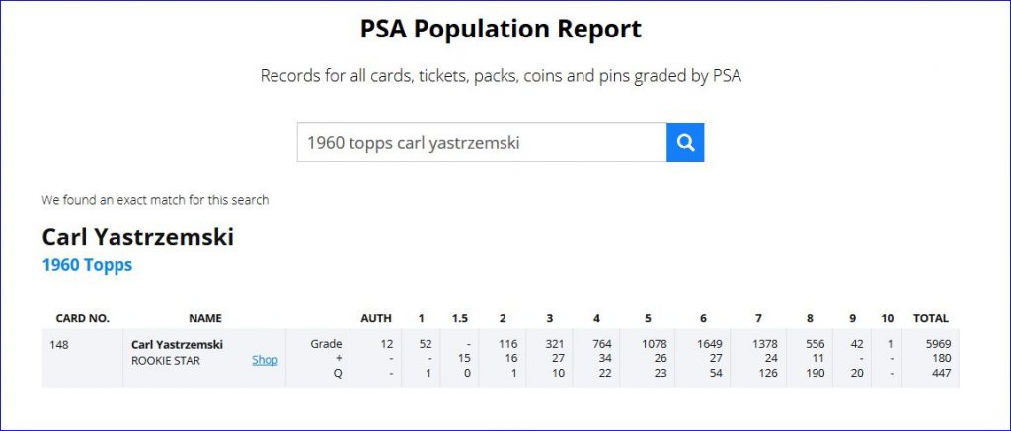Click the ROOKIE STAR label
The height and width of the screenshot is (431, 1011).
[165, 361]
